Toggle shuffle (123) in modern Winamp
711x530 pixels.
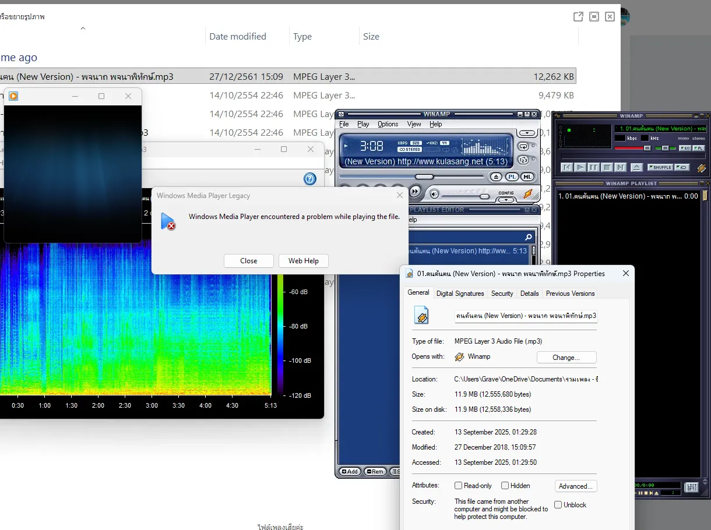pyautogui.click(x=522, y=160)
